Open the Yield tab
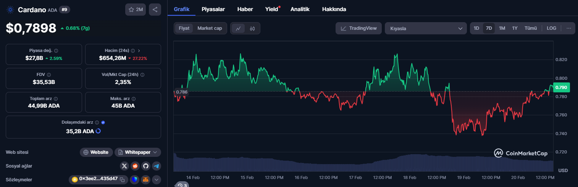Image resolution: width=578 pixels, height=187 pixels. 272,9
